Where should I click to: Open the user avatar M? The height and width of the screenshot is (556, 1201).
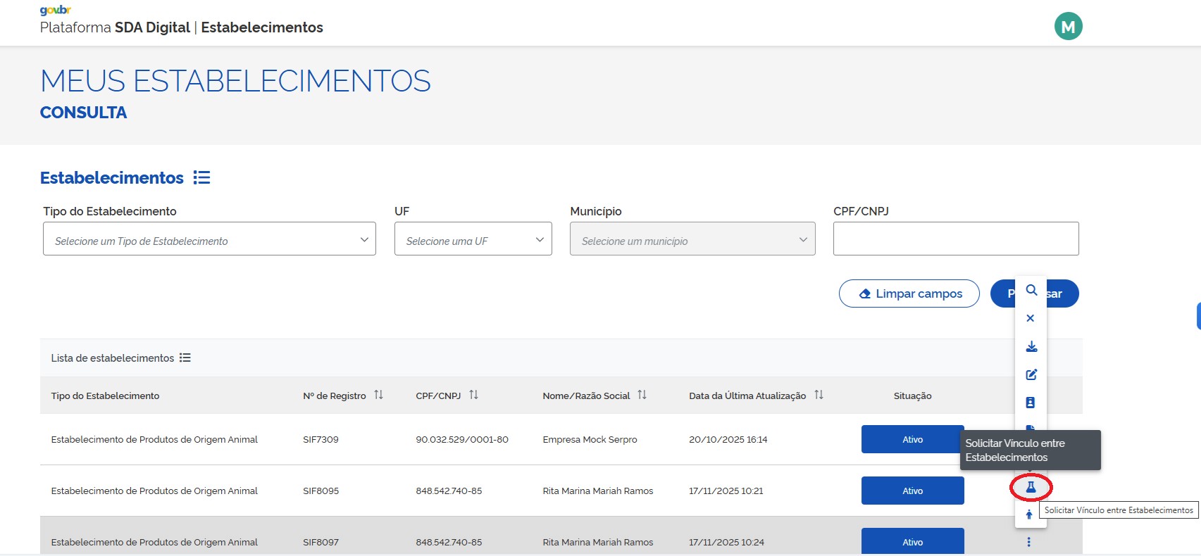(1068, 27)
